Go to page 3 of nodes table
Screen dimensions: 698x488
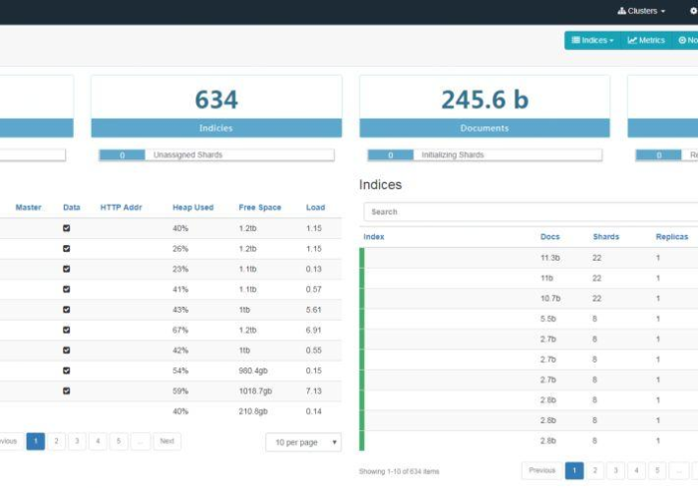[77, 441]
